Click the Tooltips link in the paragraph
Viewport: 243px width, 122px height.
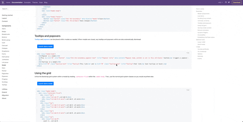(37, 39)
